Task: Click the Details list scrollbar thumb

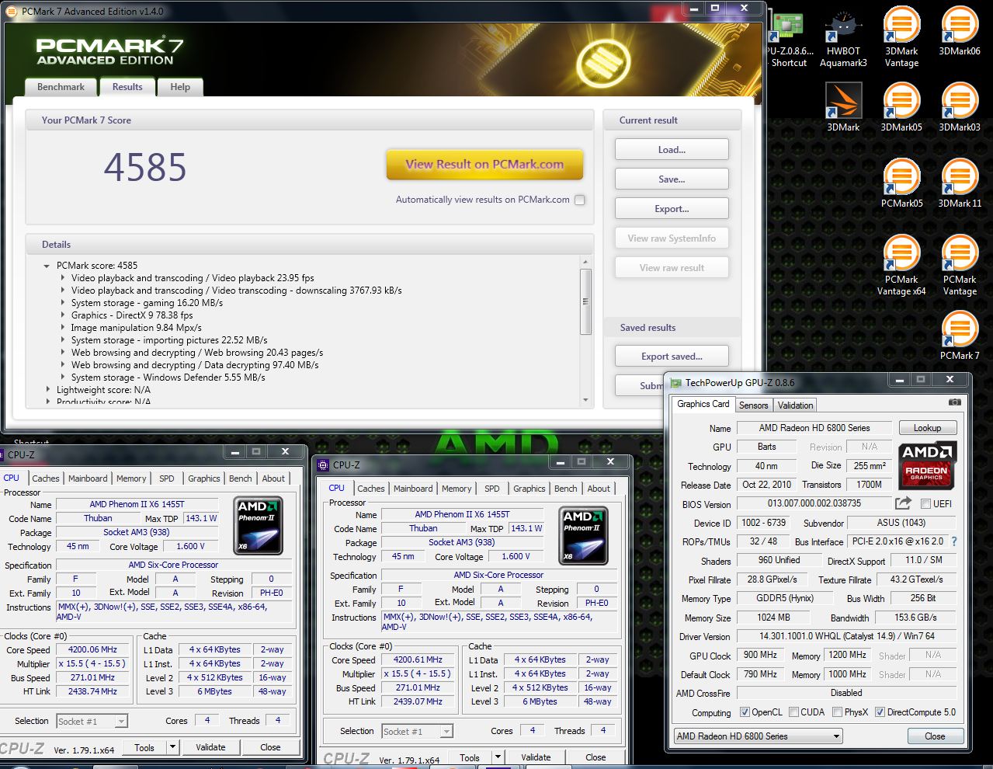Action: [585, 302]
